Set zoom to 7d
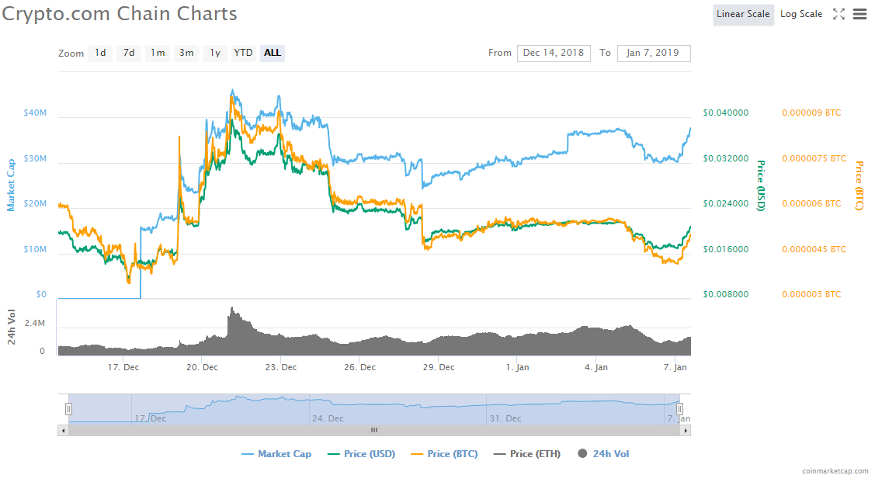Viewport: 875px width, 482px height. 129,53
